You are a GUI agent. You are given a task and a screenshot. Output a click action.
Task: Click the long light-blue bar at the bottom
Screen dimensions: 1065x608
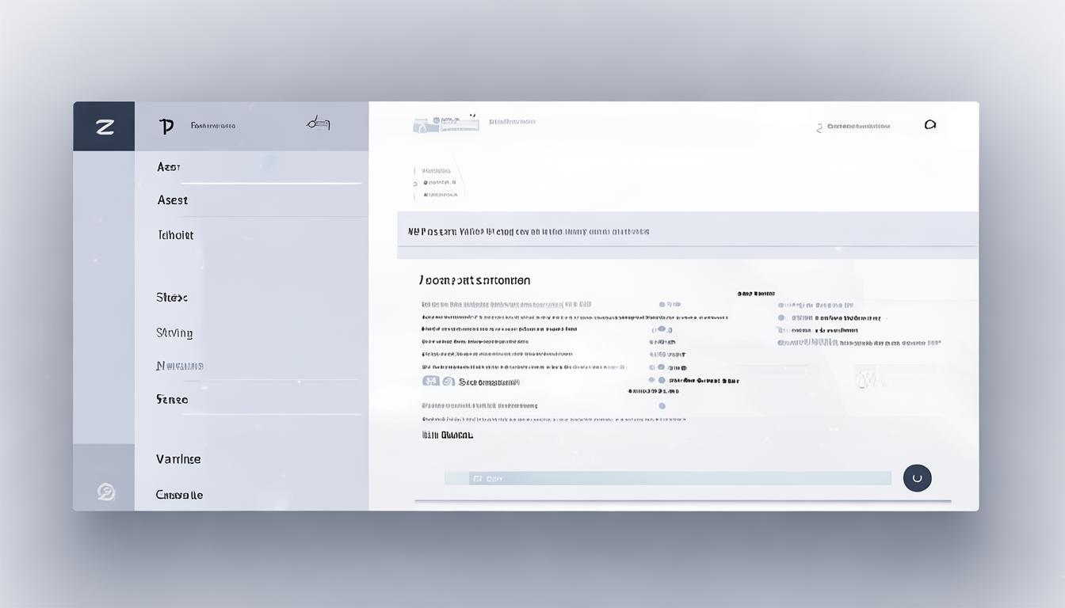tap(667, 478)
